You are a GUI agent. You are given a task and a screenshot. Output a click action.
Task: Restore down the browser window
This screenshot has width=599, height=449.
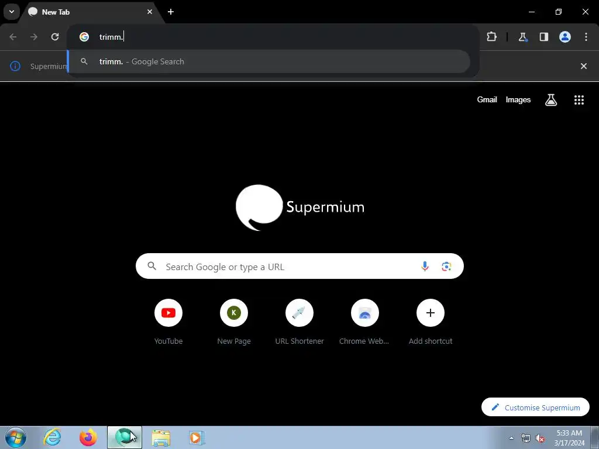pyautogui.click(x=559, y=12)
